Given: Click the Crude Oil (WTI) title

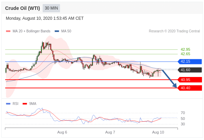Looking at the screenshot, I should (x=23, y=8).
